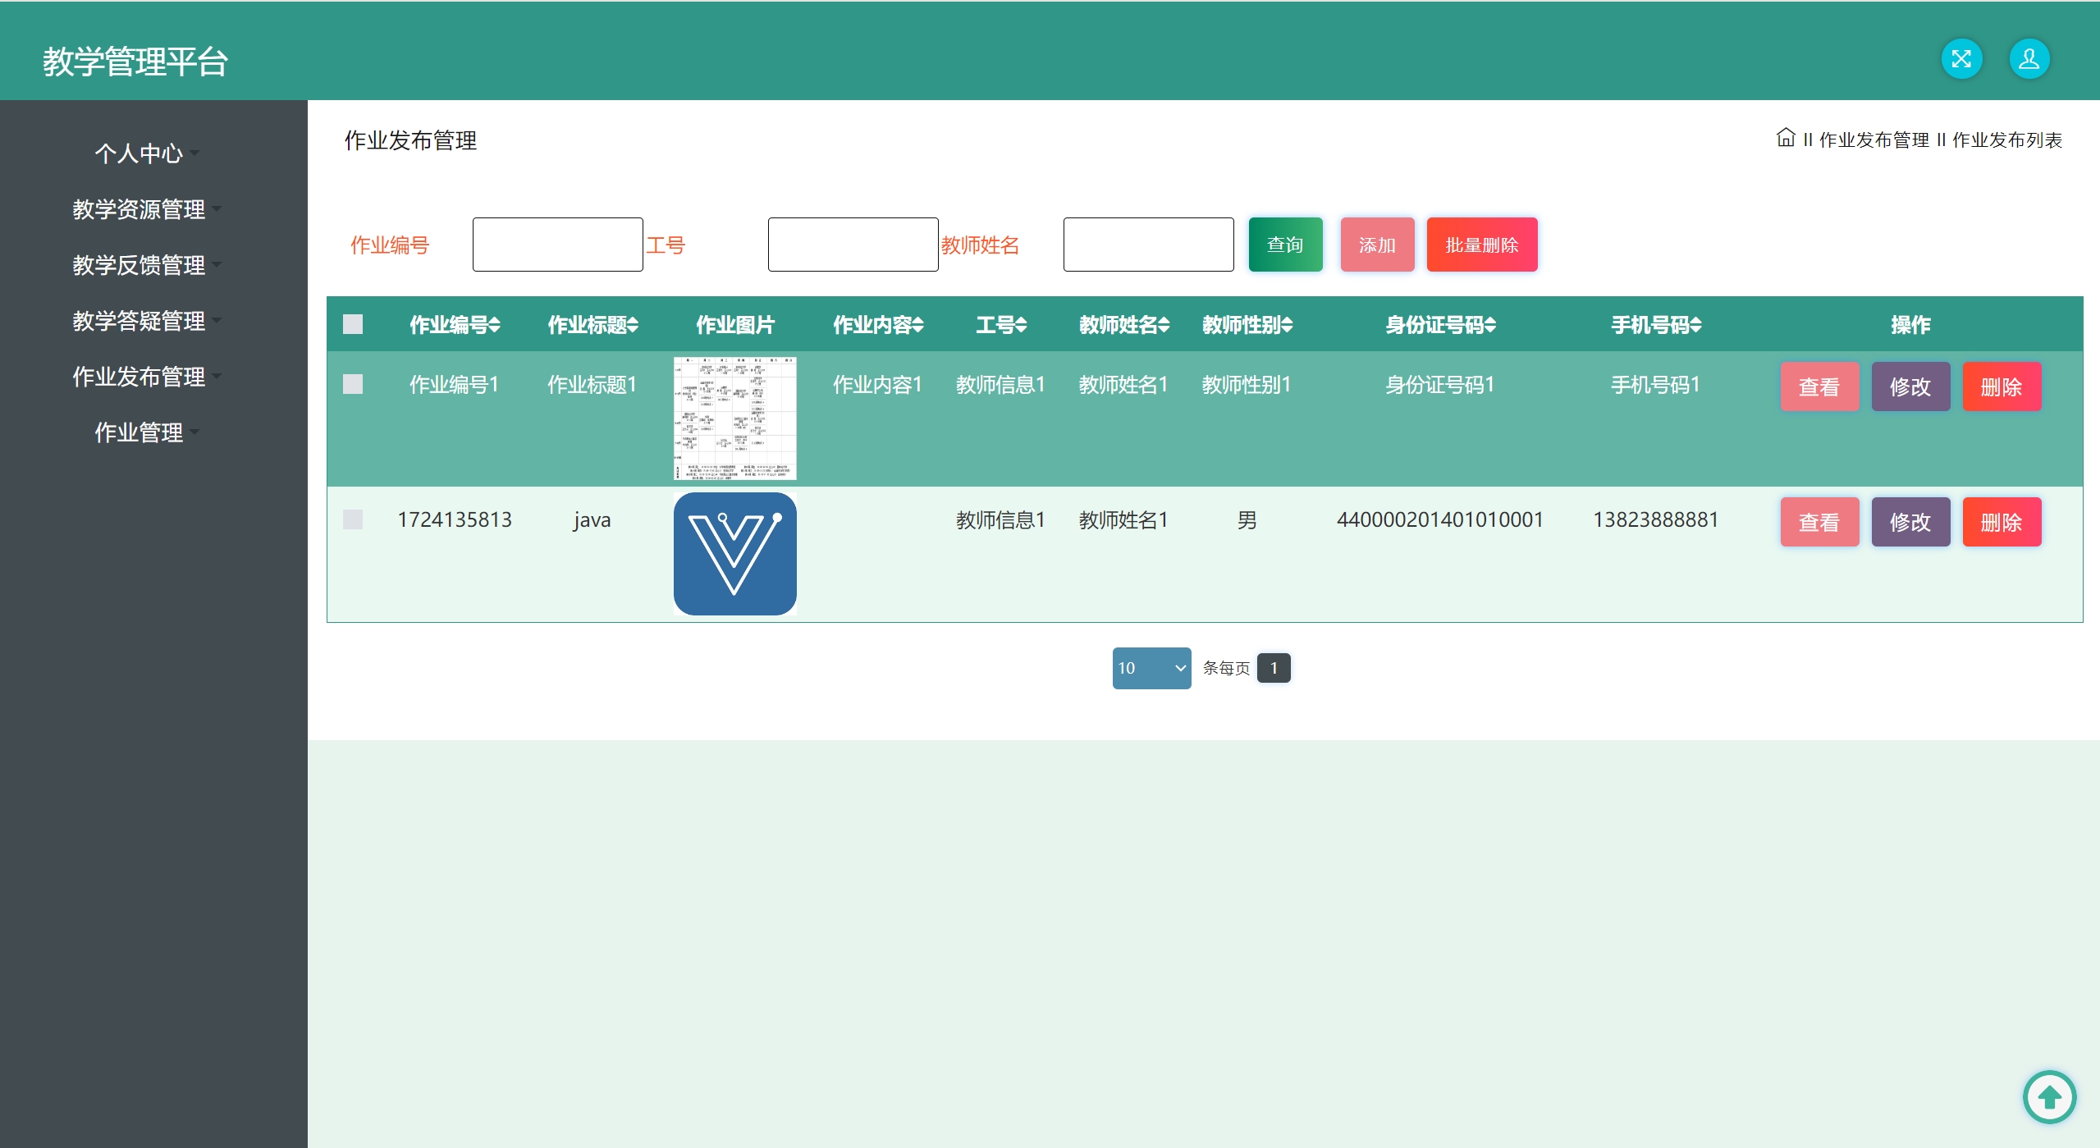Check the 作业编号1 row checkbox

pos(353,384)
